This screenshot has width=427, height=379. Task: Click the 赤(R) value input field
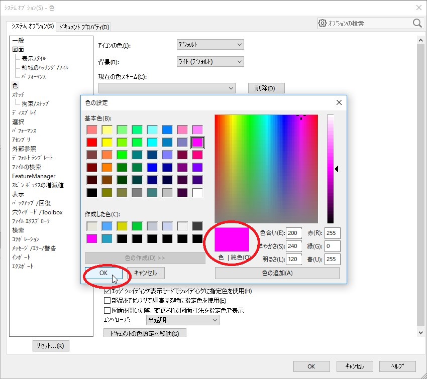pyautogui.click(x=333, y=233)
